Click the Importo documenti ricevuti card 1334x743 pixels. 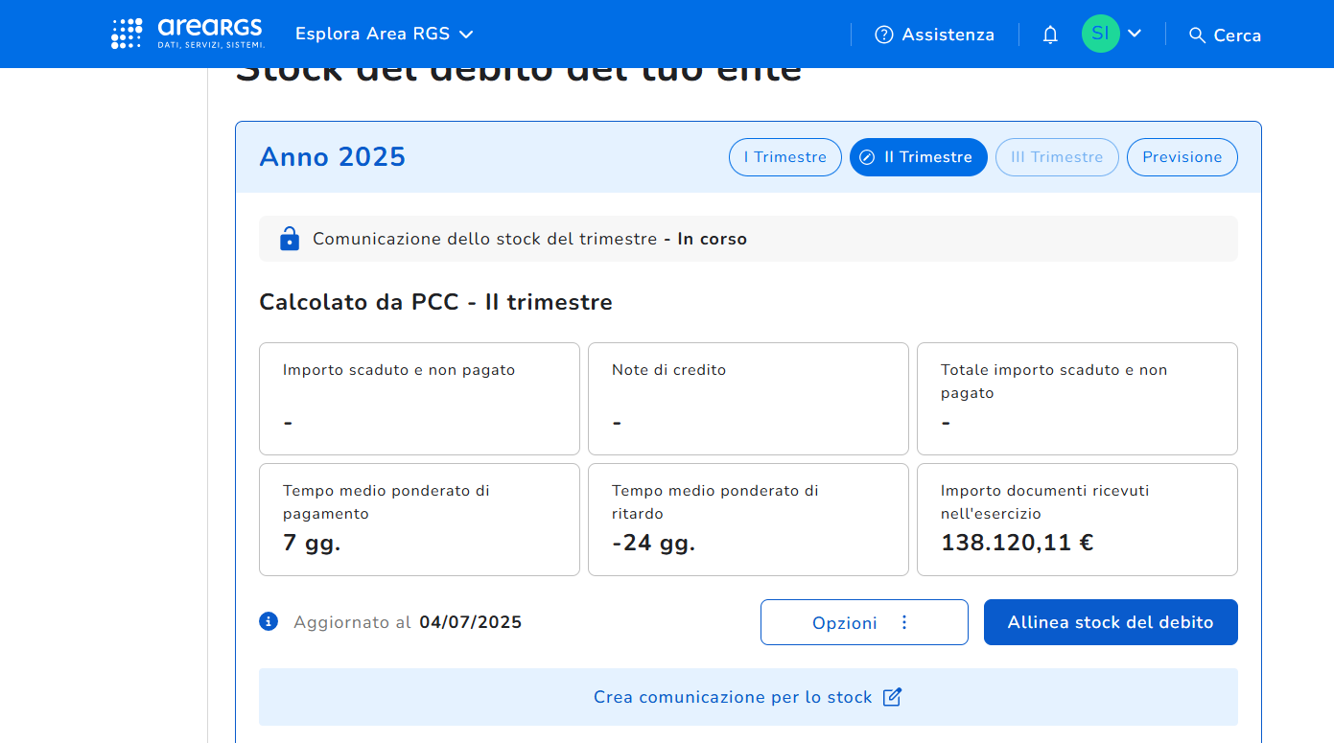pyautogui.click(x=1076, y=520)
